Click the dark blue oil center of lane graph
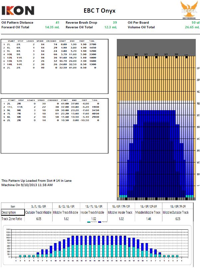Viewport: 200px width, 268px height. (156, 153)
